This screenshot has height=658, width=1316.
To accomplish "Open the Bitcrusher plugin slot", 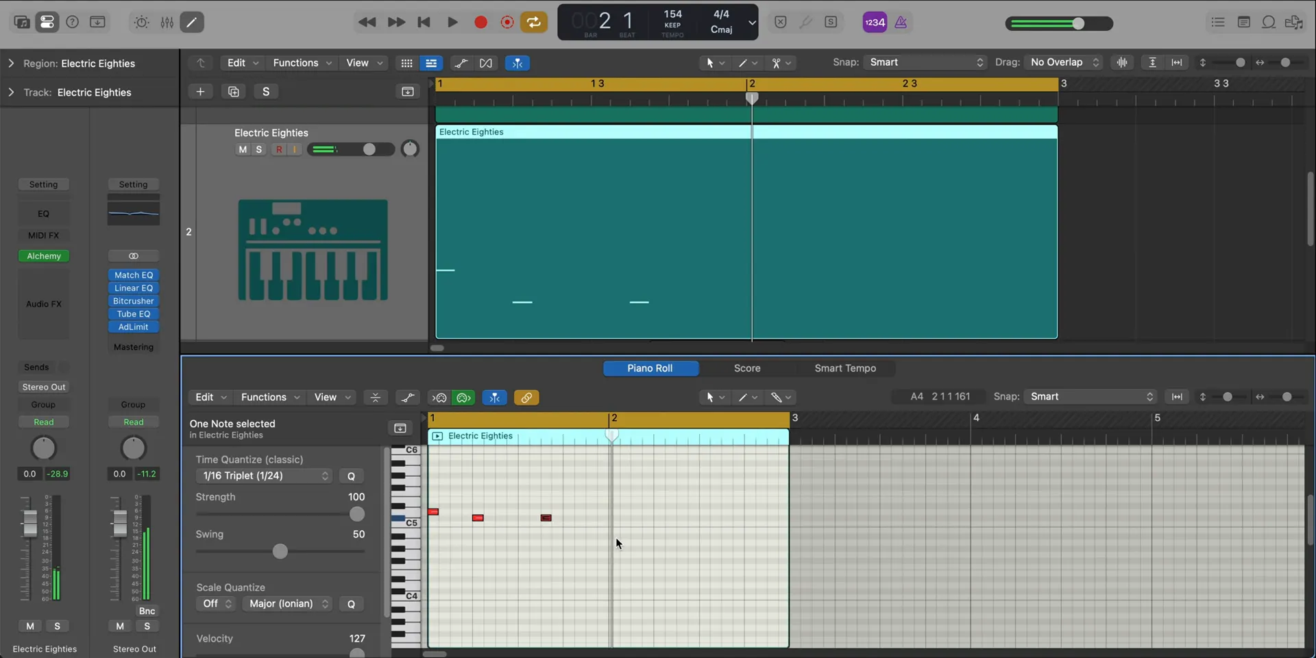I will pyautogui.click(x=134, y=301).
